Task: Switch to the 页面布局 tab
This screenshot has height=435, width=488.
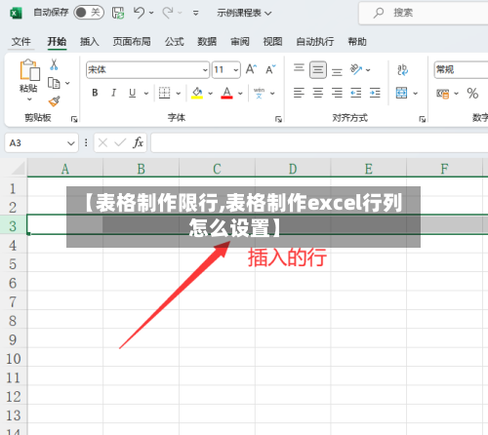Action: 132,42
